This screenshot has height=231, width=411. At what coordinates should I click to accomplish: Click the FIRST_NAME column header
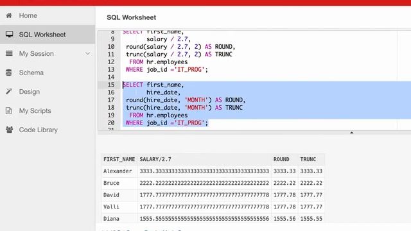point(119,159)
